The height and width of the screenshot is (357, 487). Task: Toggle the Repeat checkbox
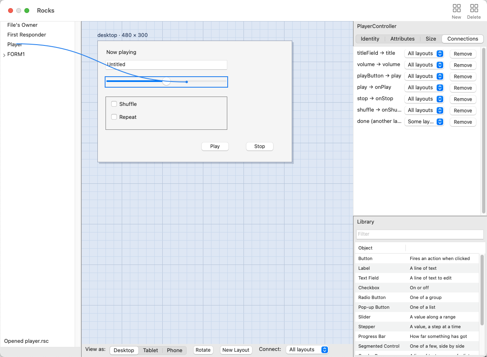[x=114, y=117]
